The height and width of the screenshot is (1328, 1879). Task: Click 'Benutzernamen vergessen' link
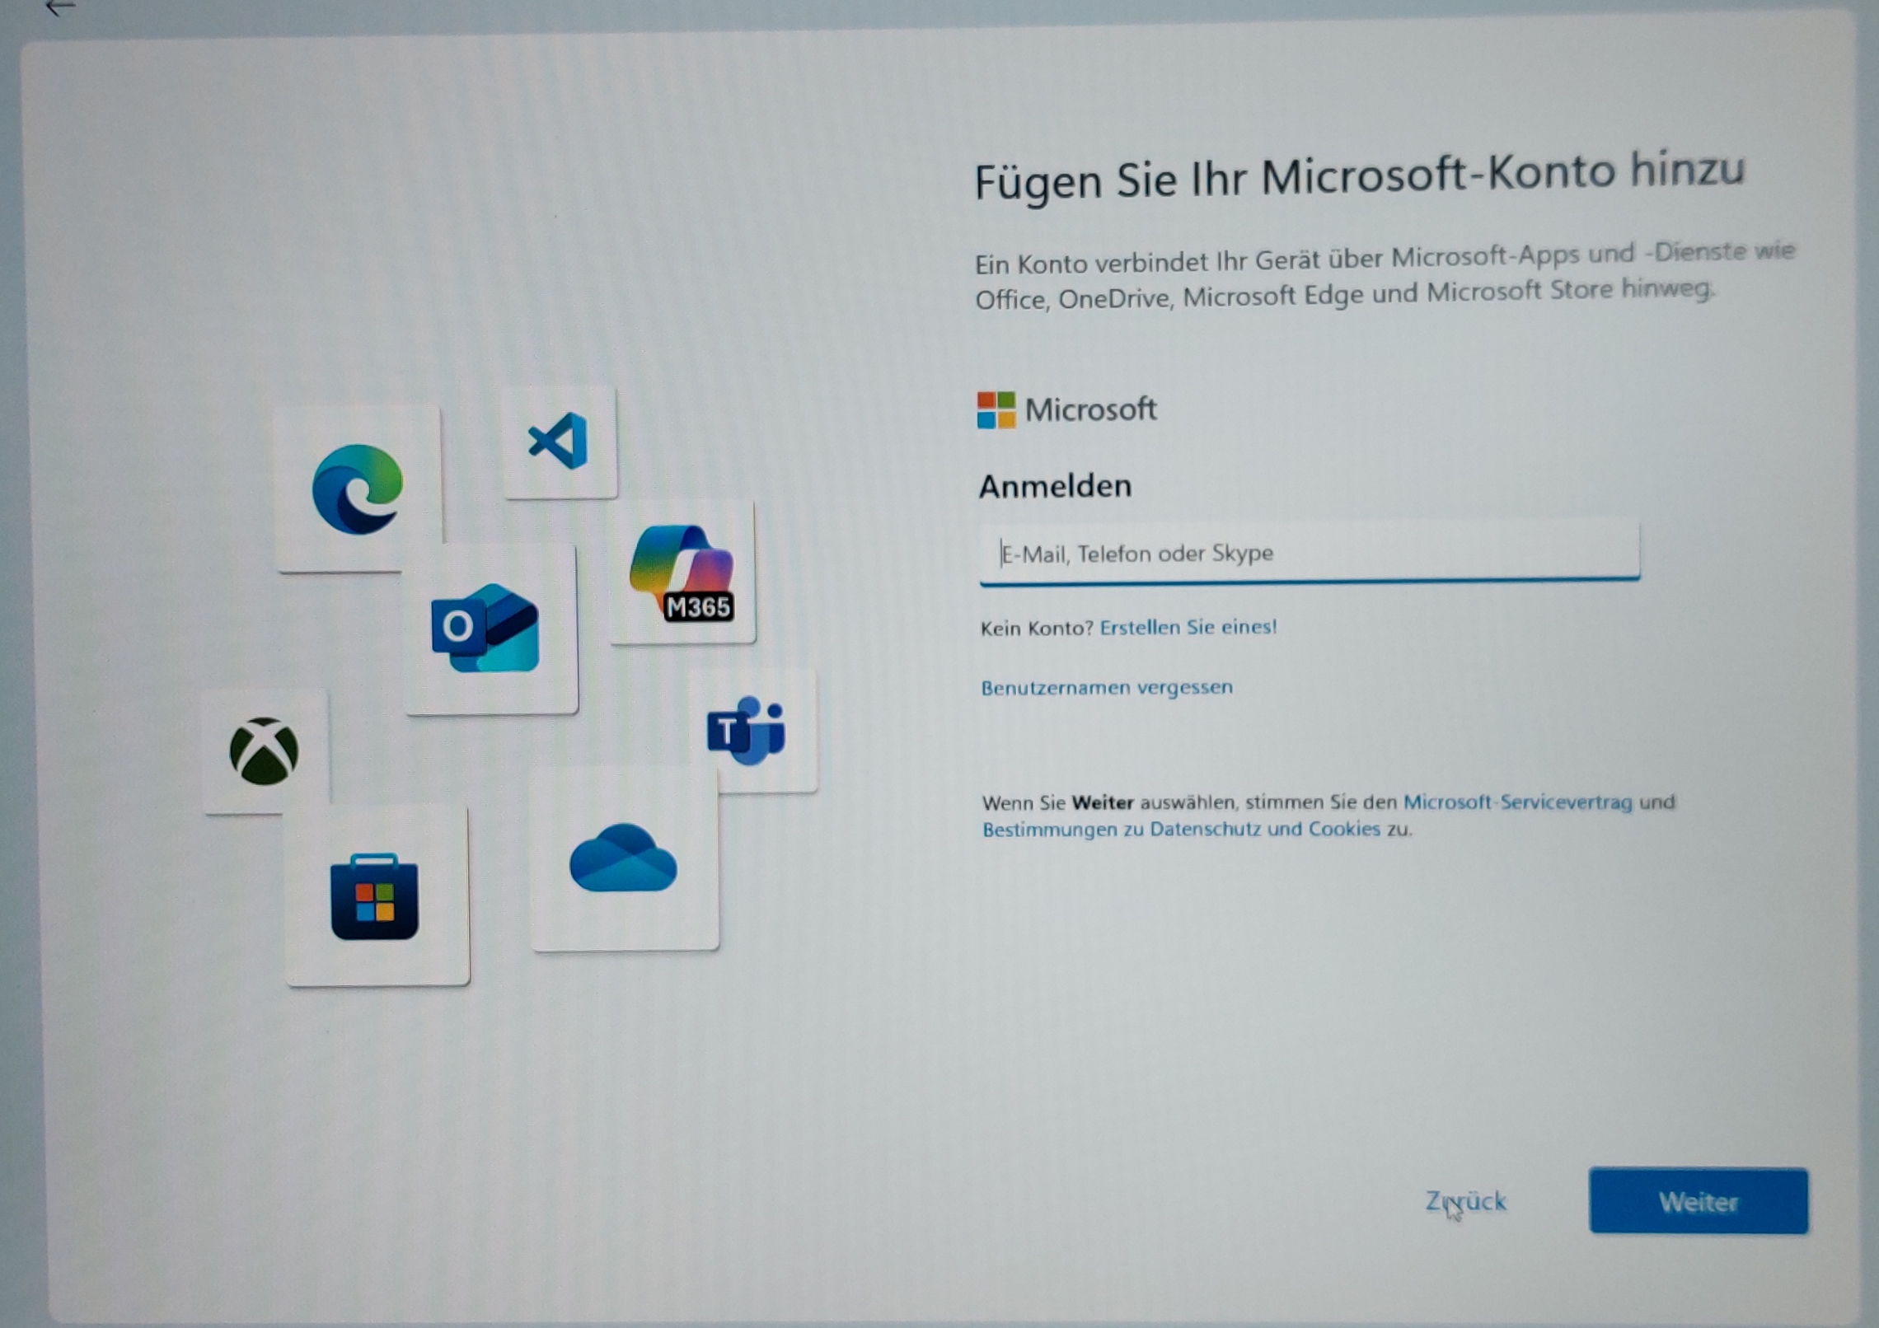pyautogui.click(x=1106, y=687)
